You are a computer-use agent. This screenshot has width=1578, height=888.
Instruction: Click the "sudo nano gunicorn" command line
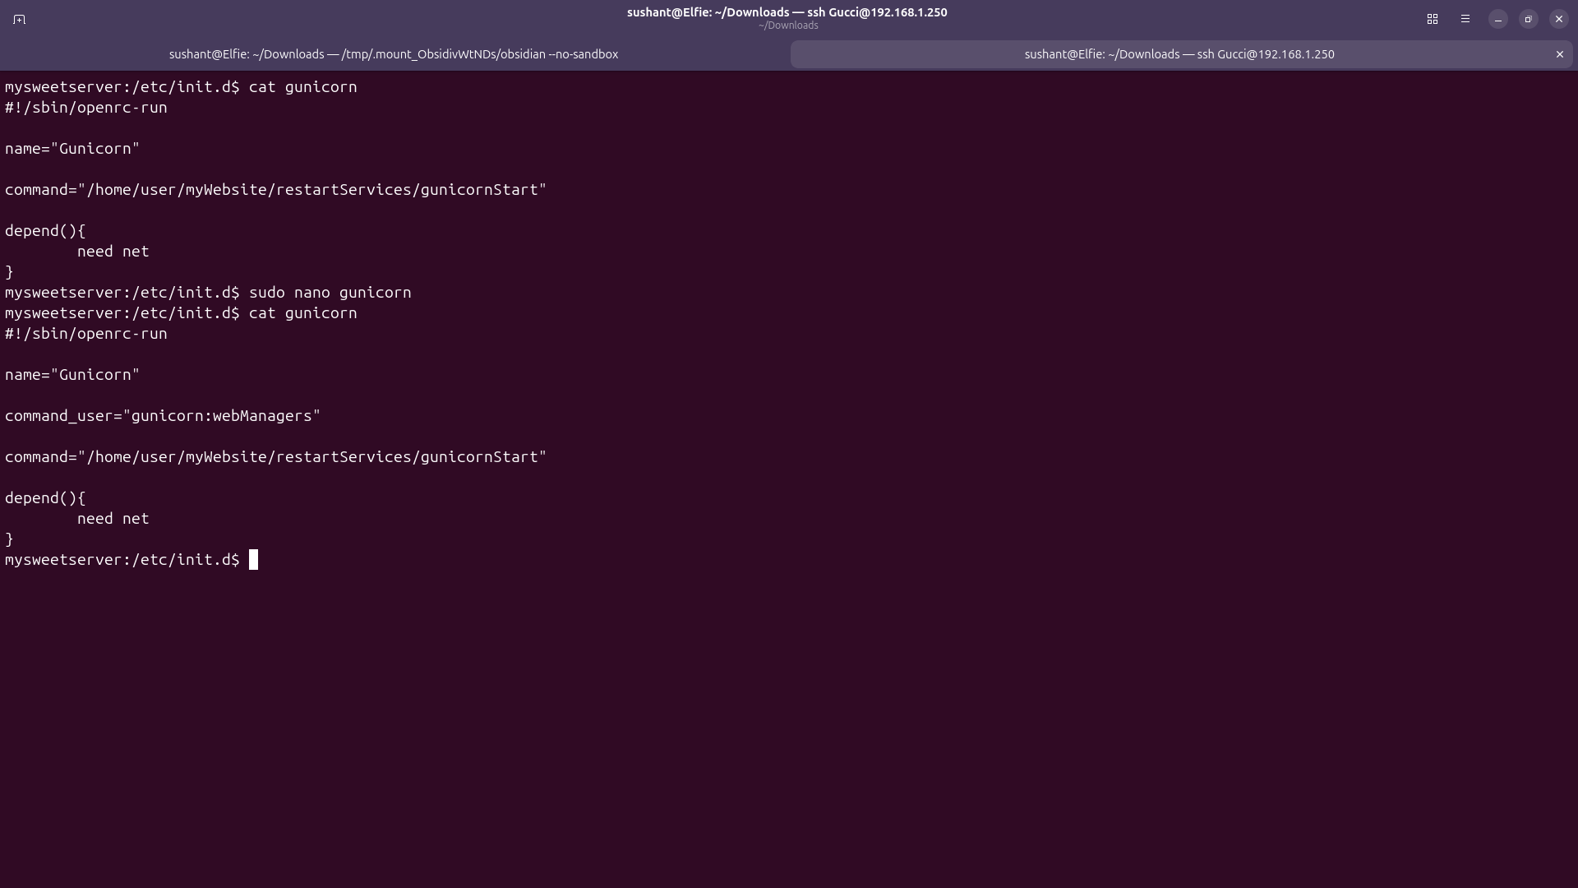330,293
